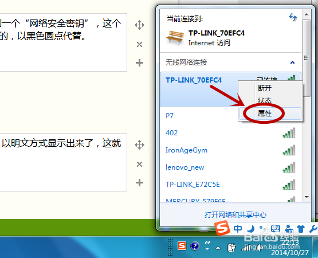
Task: Toggle the 中 Chinese input mode
Action: (x=238, y=229)
